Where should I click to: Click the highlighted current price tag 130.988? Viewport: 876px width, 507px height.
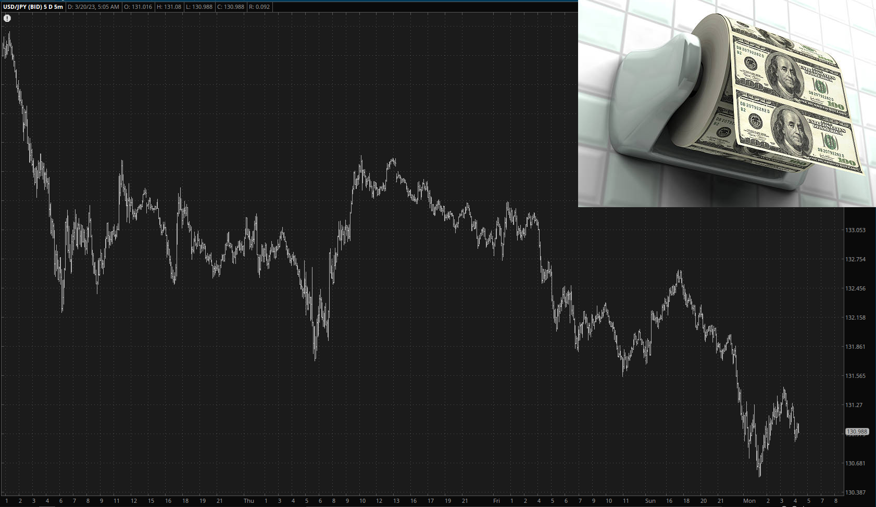(x=857, y=432)
